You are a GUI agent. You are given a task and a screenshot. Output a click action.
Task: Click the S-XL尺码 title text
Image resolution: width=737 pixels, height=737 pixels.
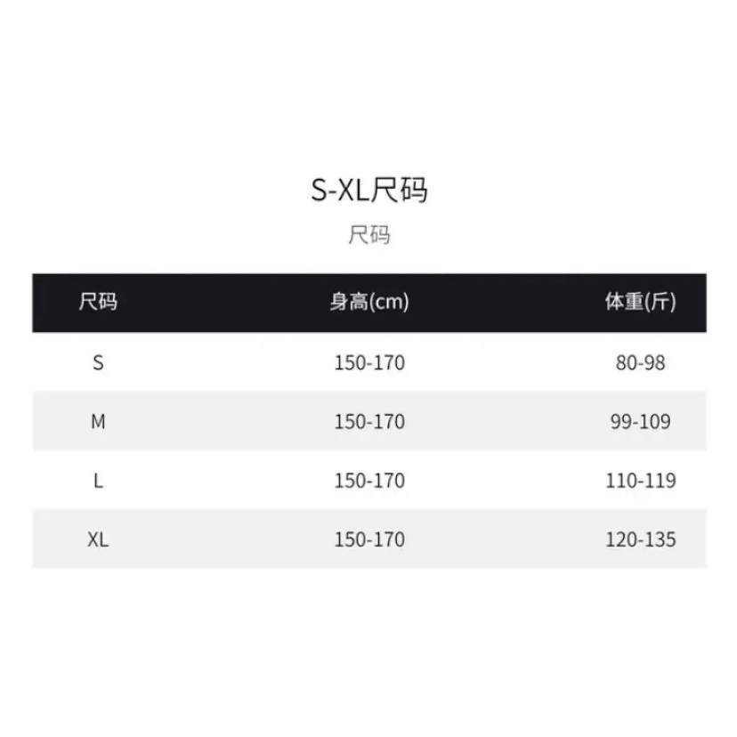368,190
